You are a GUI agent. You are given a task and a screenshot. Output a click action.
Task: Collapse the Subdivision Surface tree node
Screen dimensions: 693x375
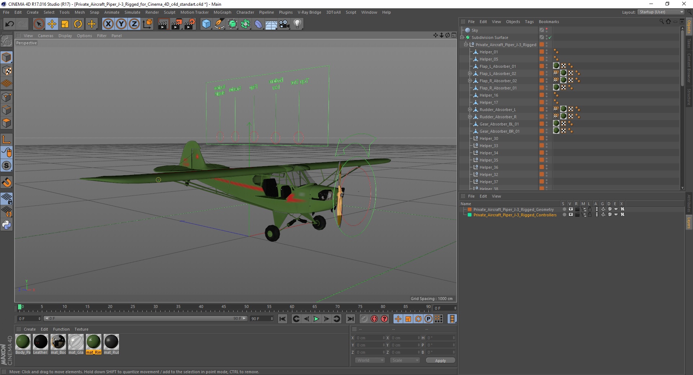462,37
